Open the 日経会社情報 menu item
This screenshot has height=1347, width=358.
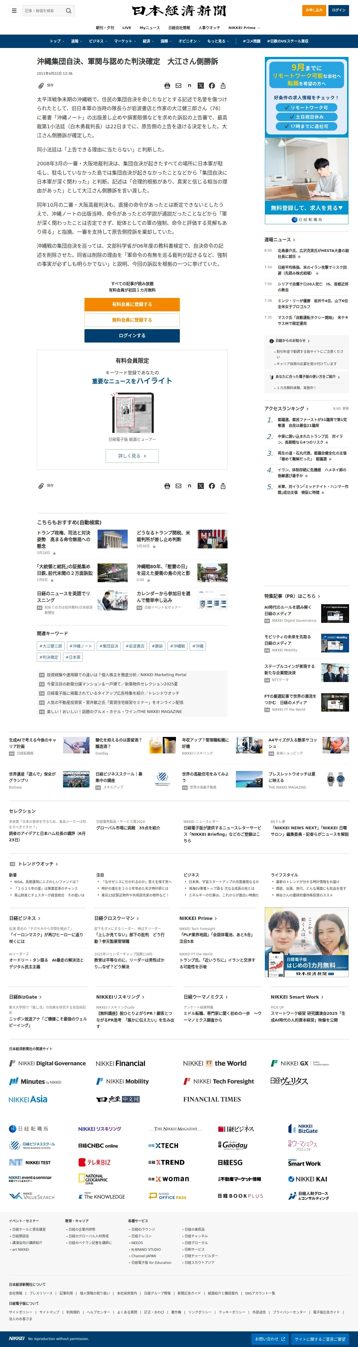point(179,28)
